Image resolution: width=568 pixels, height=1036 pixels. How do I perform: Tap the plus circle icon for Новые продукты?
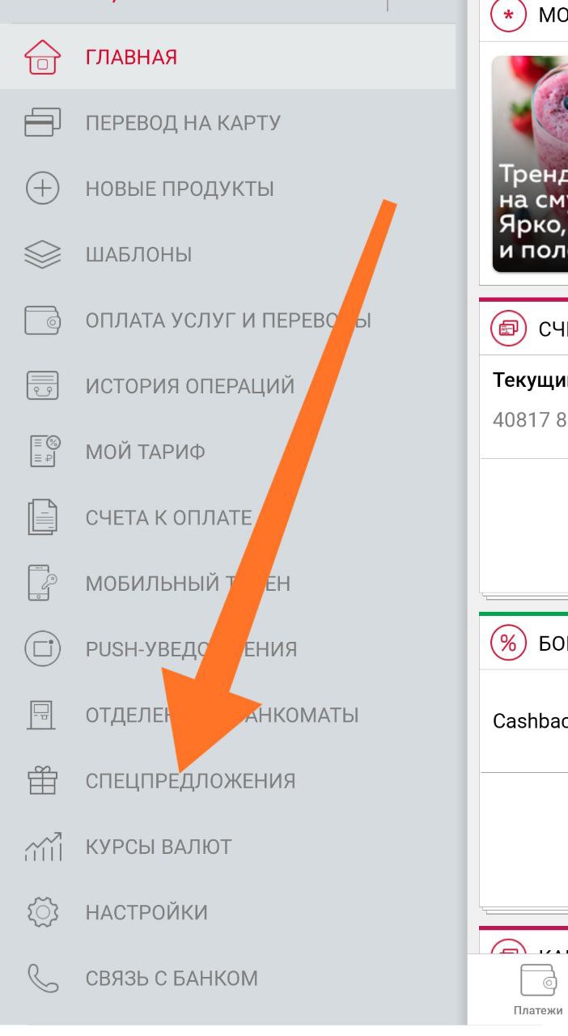43,189
